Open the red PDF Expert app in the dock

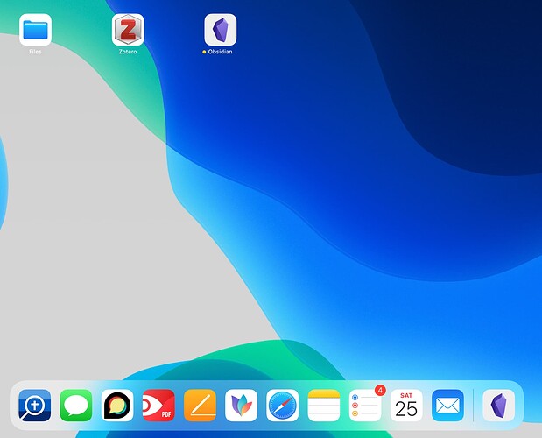coord(158,406)
